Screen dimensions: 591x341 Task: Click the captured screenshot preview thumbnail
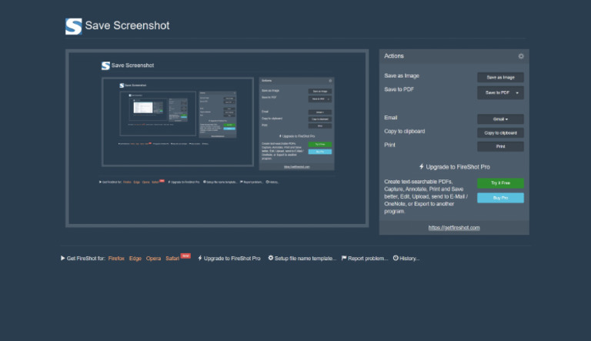(x=217, y=138)
